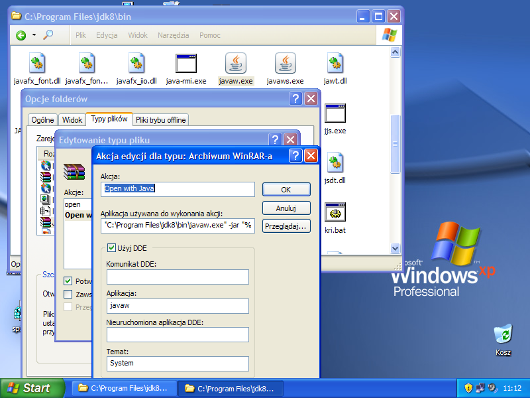
Task: Maximize the Explorer jdk8\bin window
Action: point(378,16)
